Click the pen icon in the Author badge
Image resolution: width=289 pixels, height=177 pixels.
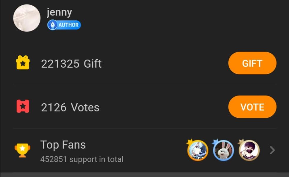point(52,25)
